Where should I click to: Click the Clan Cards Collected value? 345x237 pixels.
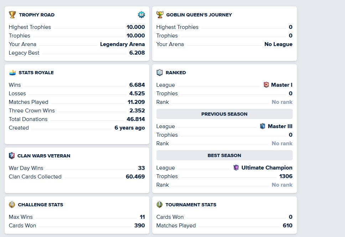(x=135, y=177)
